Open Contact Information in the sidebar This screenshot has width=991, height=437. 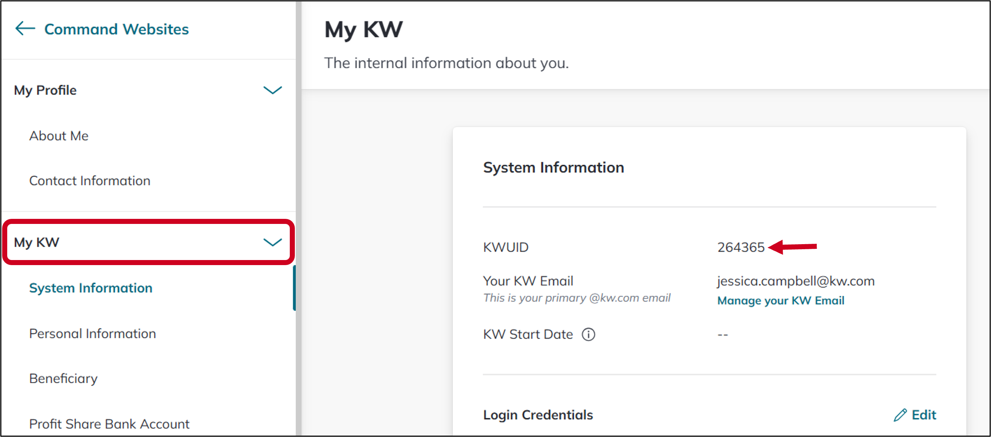coord(90,181)
